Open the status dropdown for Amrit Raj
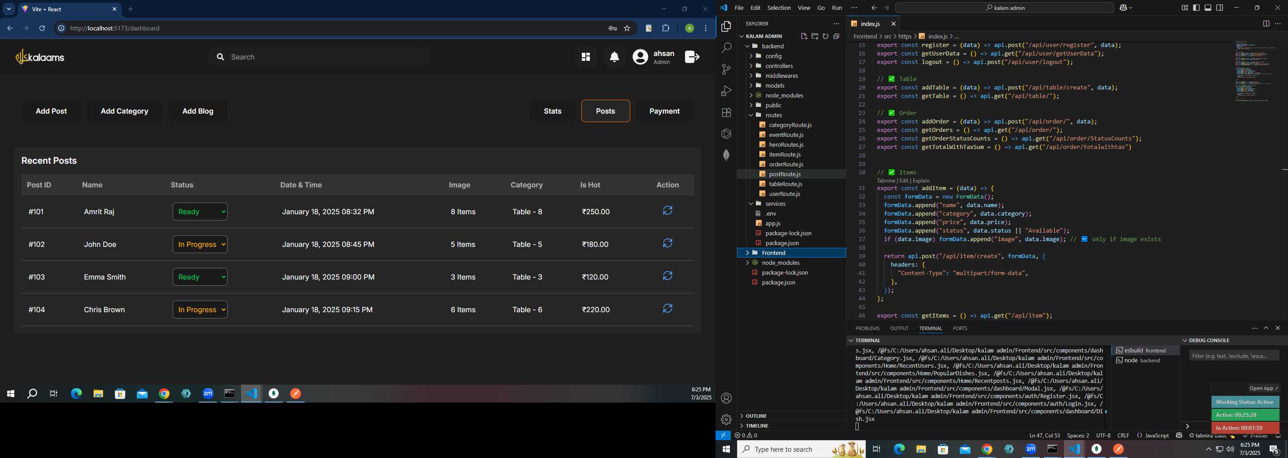The height and width of the screenshot is (458, 1288). [x=200, y=212]
